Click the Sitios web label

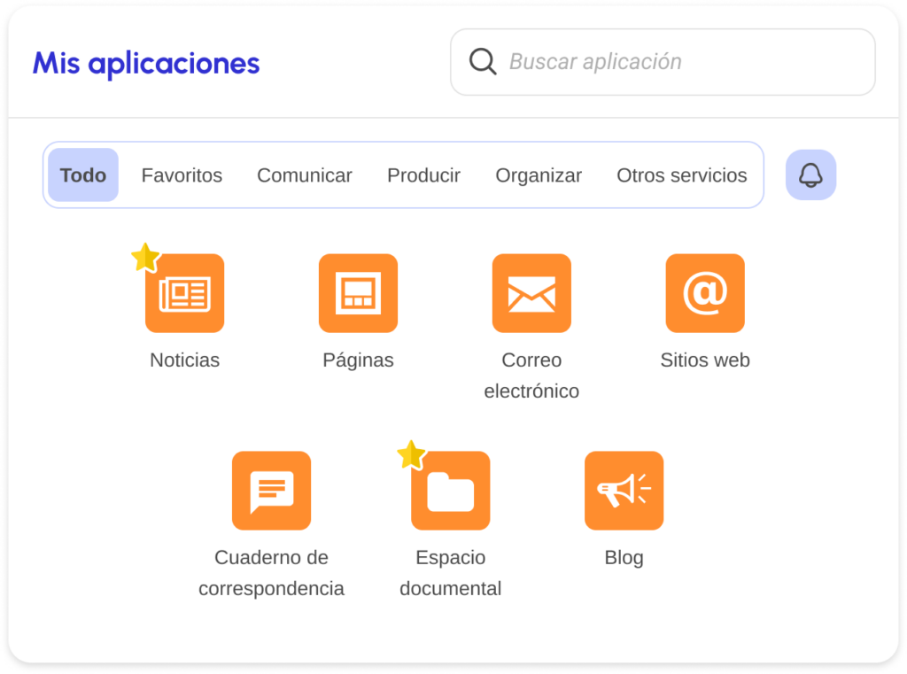[x=705, y=360]
